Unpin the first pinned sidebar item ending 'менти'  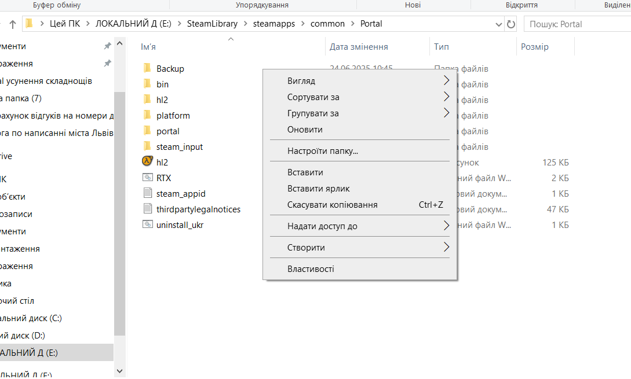(x=107, y=46)
